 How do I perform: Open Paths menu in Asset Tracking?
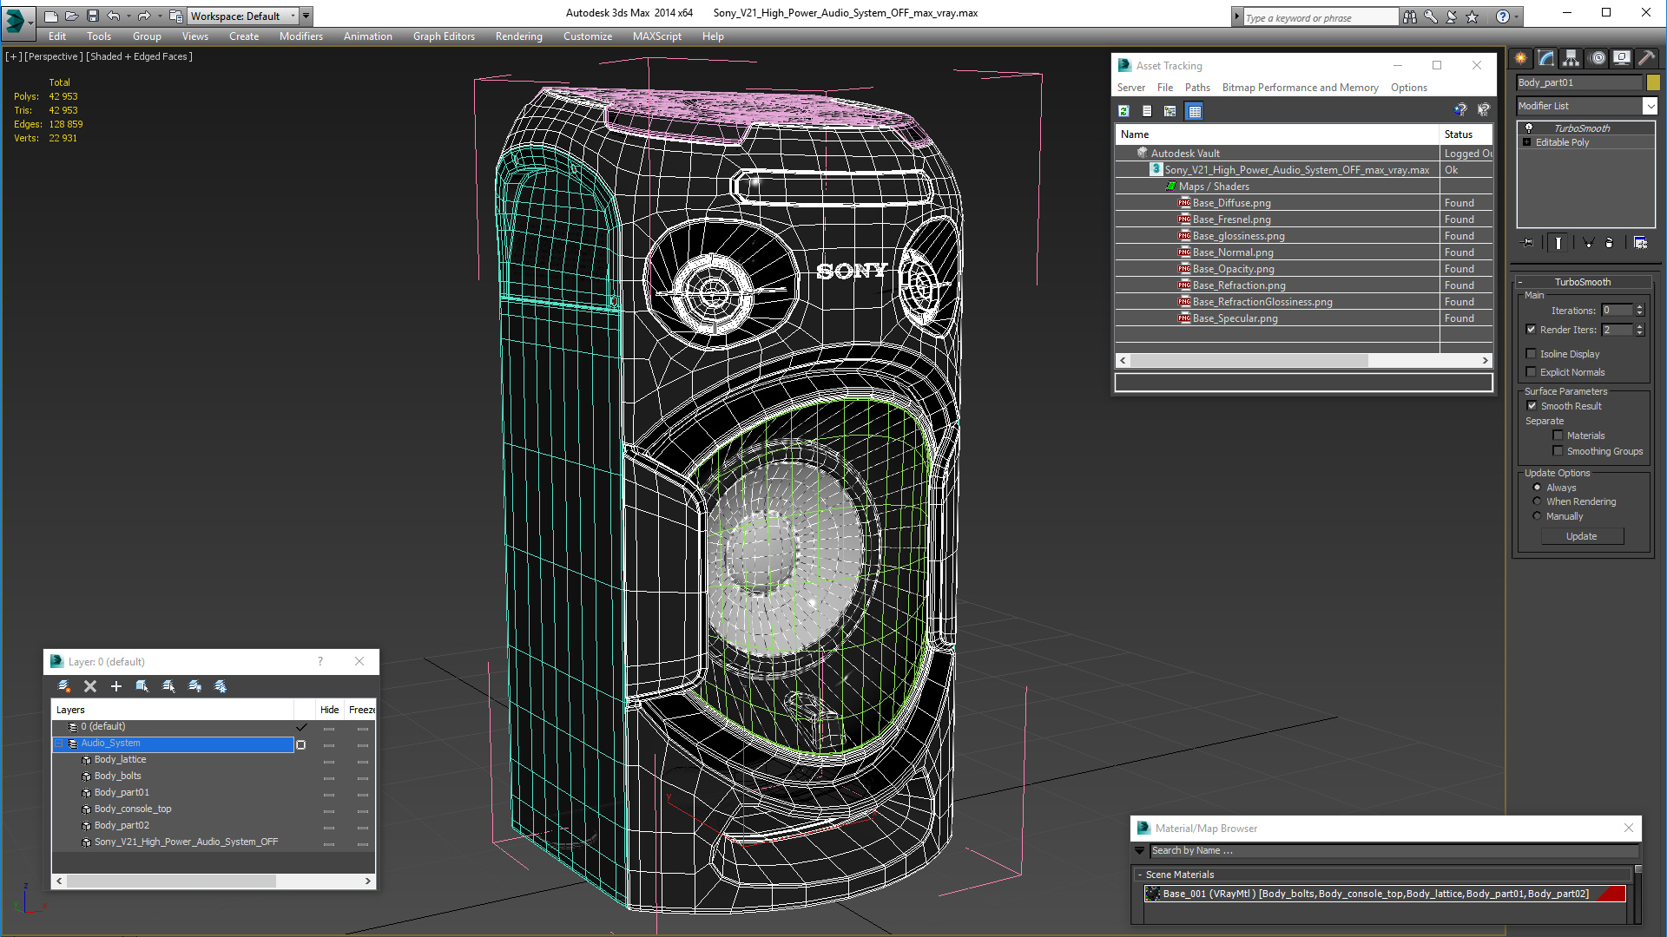(1197, 88)
